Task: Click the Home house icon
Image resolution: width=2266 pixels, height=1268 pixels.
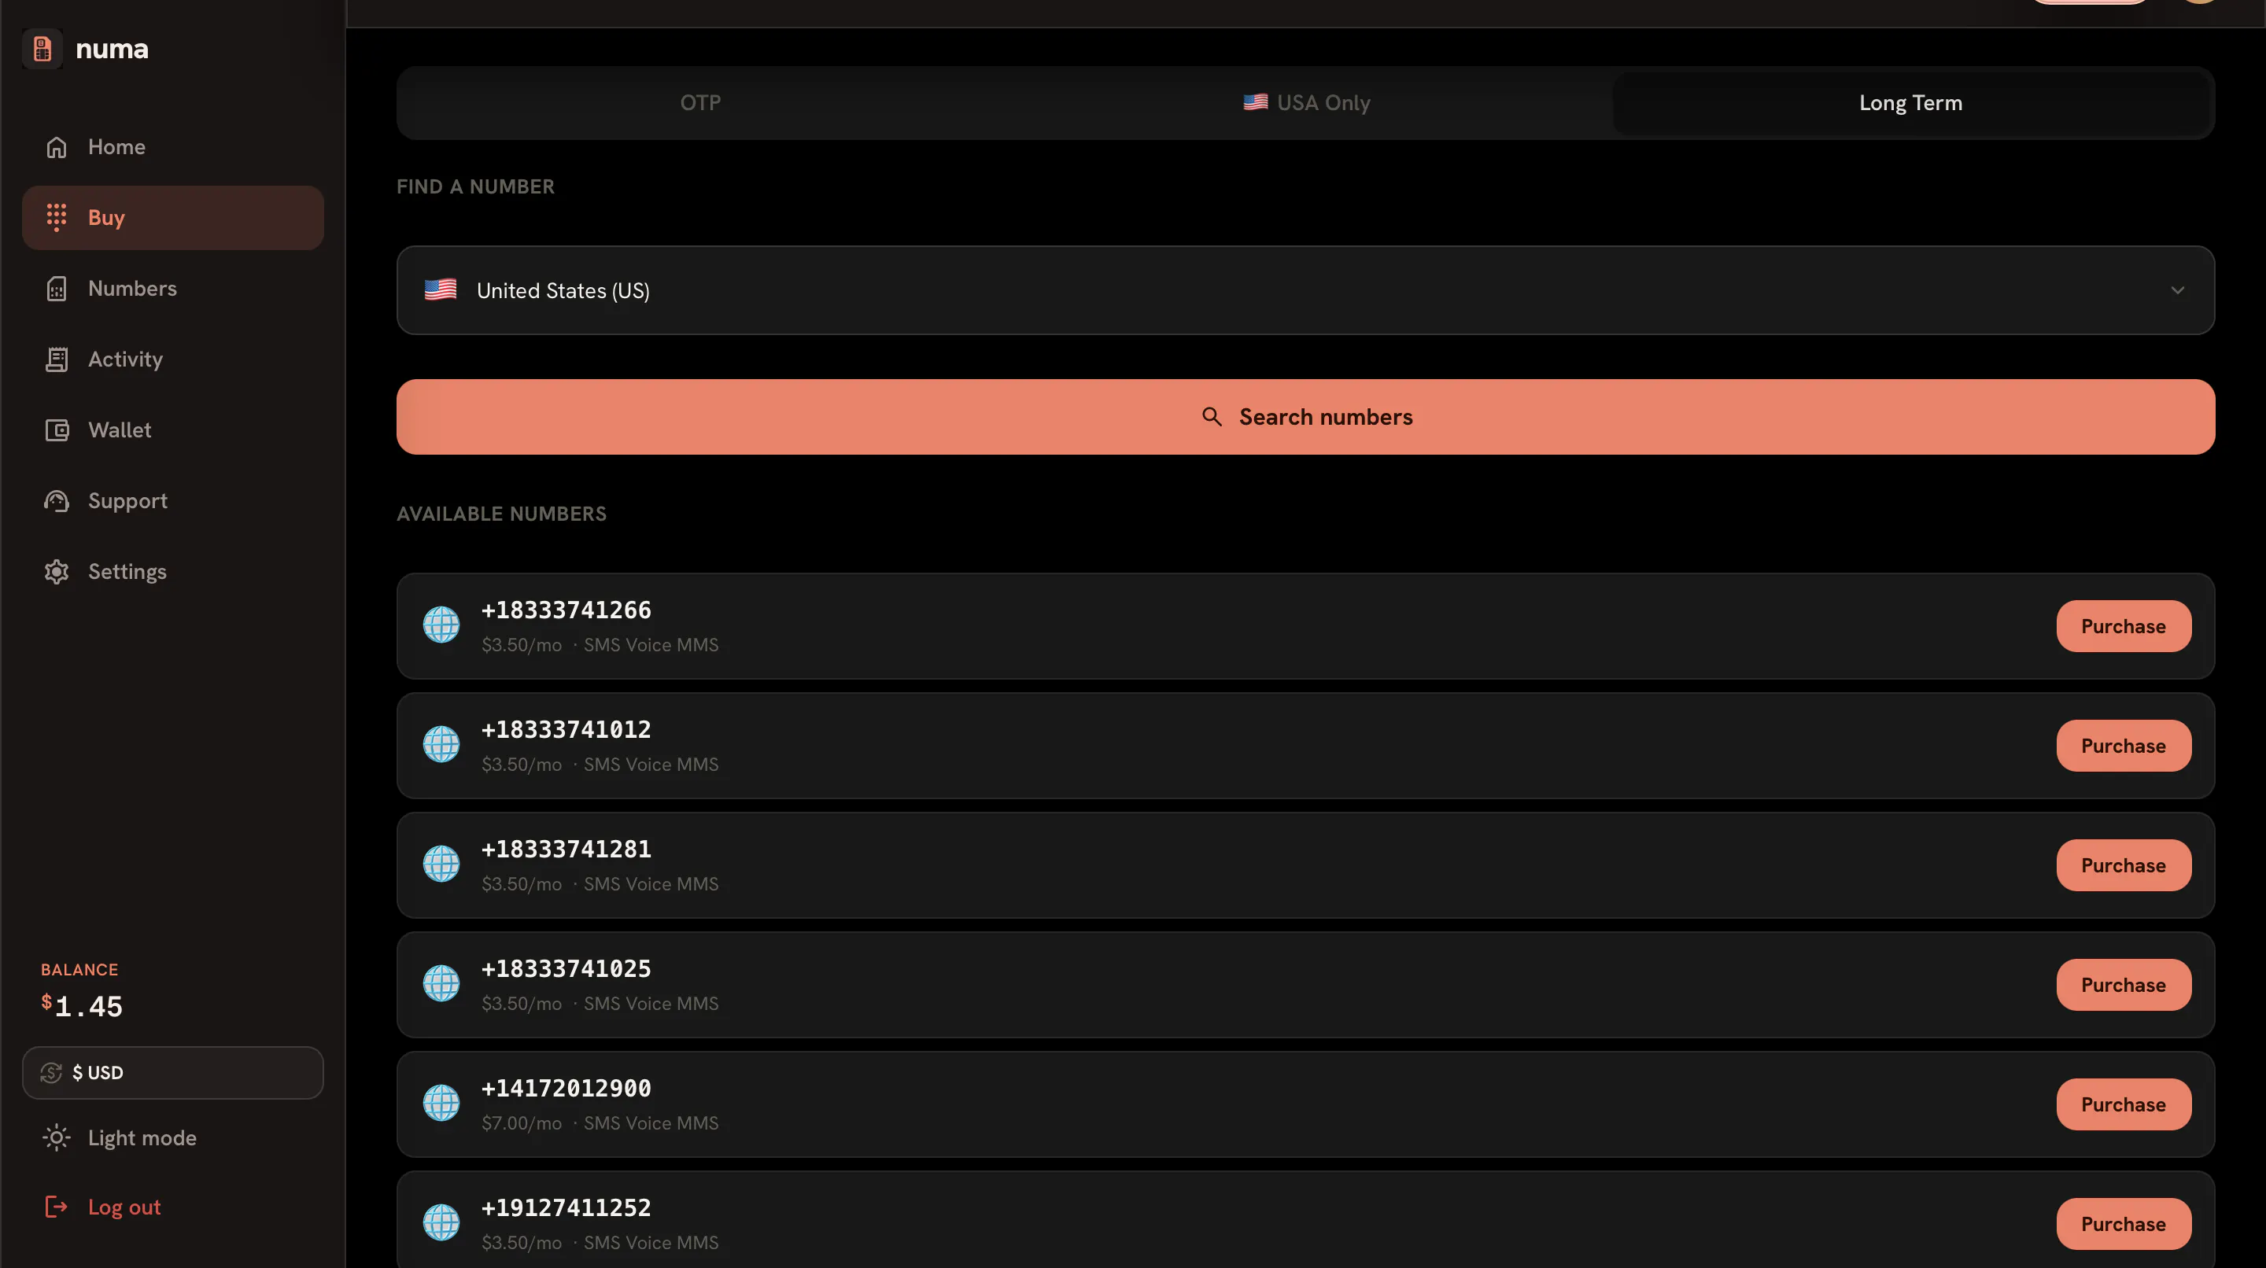Action: (x=57, y=147)
